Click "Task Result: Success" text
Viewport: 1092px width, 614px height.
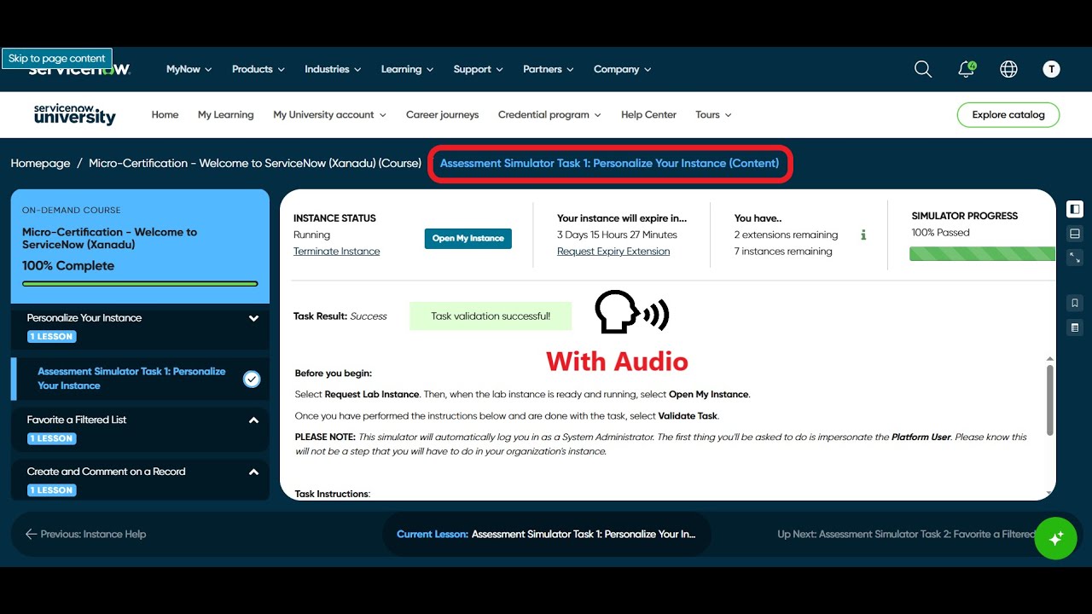pyautogui.click(x=340, y=316)
